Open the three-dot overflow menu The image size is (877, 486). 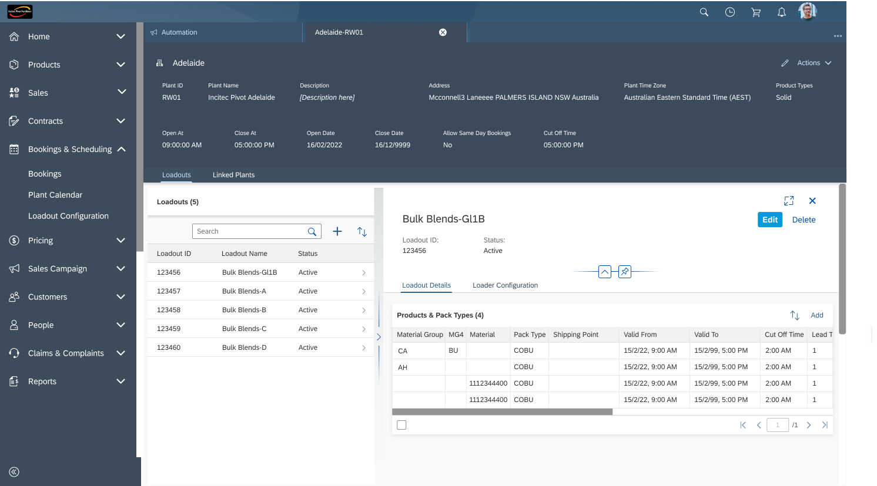pyautogui.click(x=838, y=36)
